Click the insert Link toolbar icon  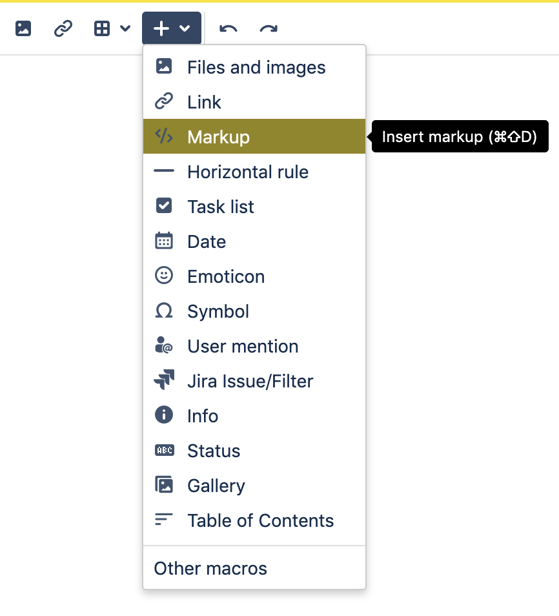coord(62,28)
